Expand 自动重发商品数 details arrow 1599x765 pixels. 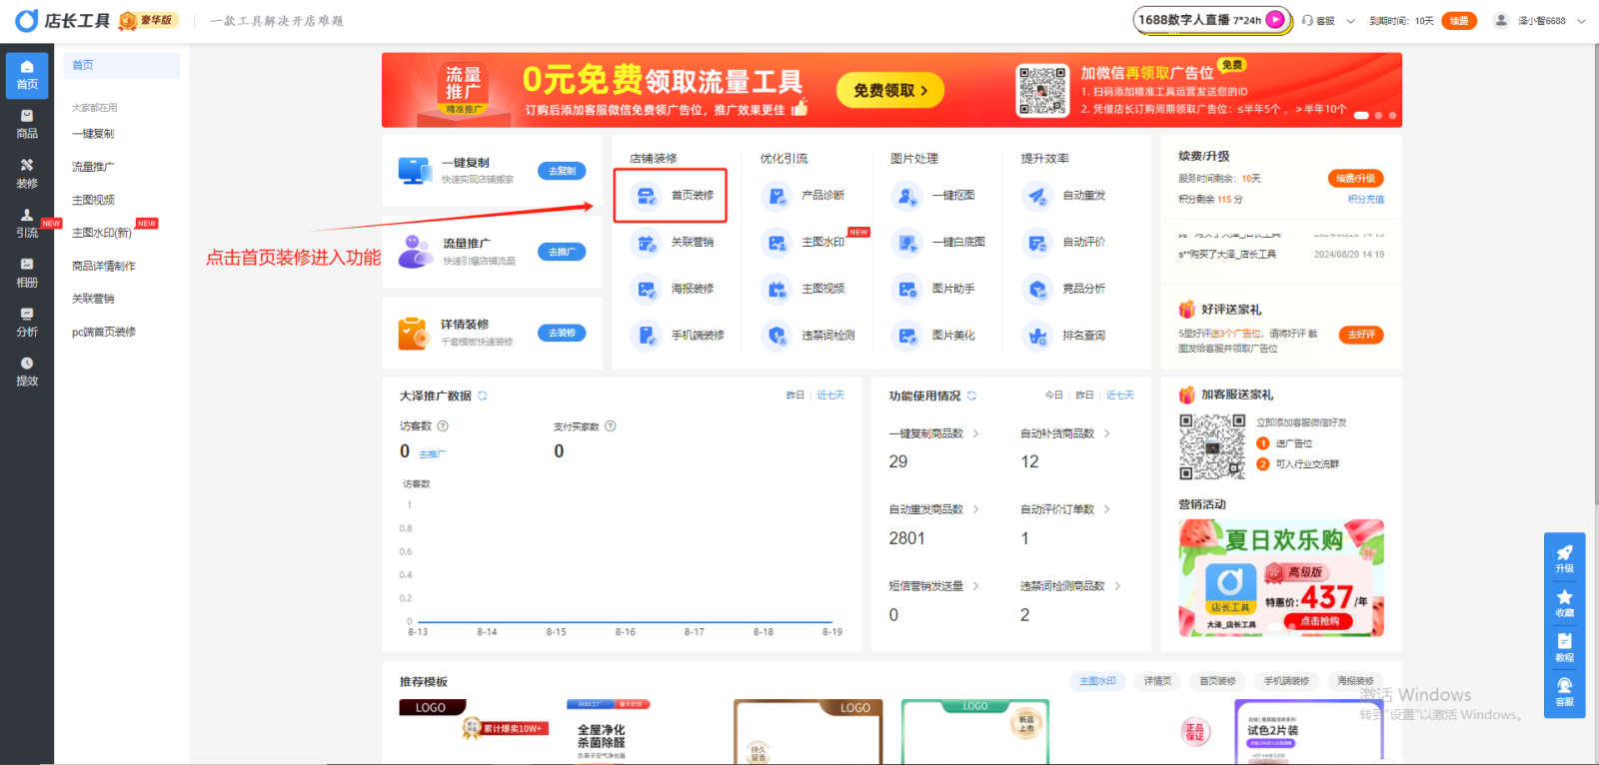(976, 509)
